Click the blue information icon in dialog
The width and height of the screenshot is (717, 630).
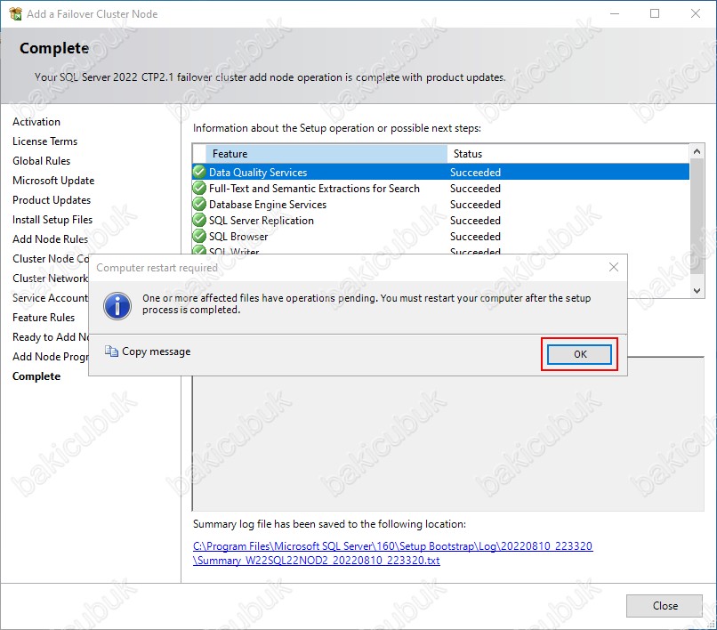tap(117, 305)
